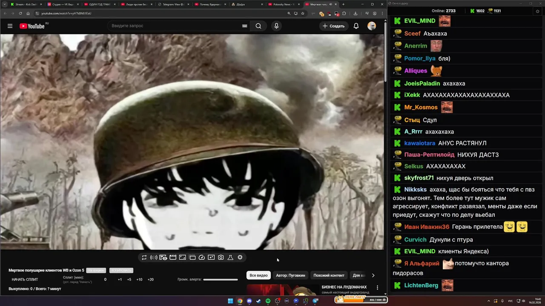Click the На аукцион button
This screenshot has width=545, height=306.
[x=96, y=270]
